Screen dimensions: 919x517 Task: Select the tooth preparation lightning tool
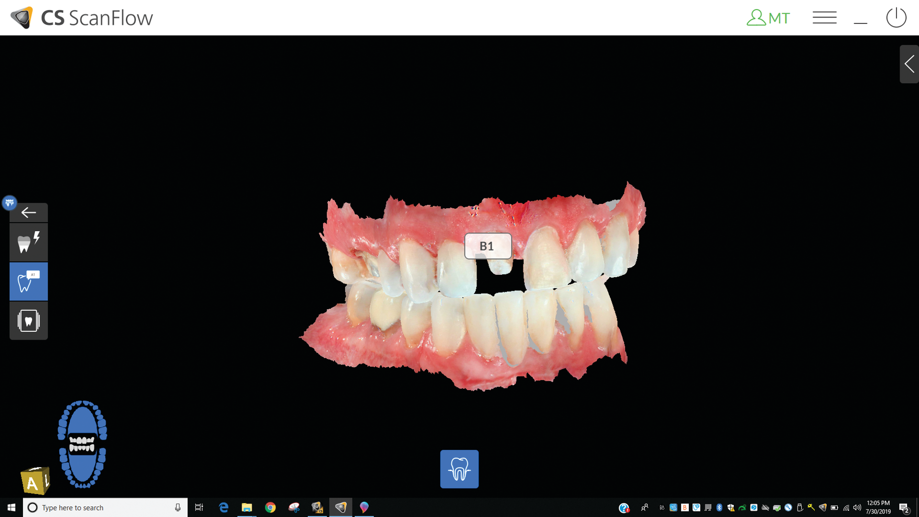(29, 242)
